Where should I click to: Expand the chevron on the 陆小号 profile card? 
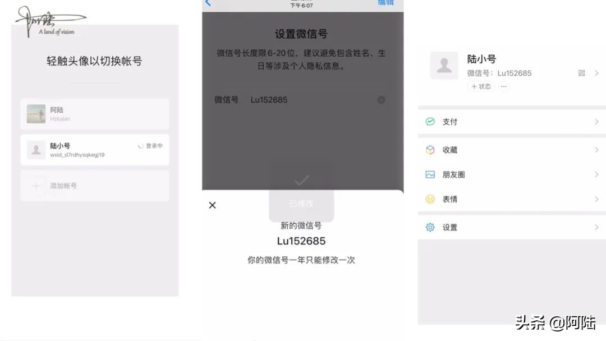(596, 73)
